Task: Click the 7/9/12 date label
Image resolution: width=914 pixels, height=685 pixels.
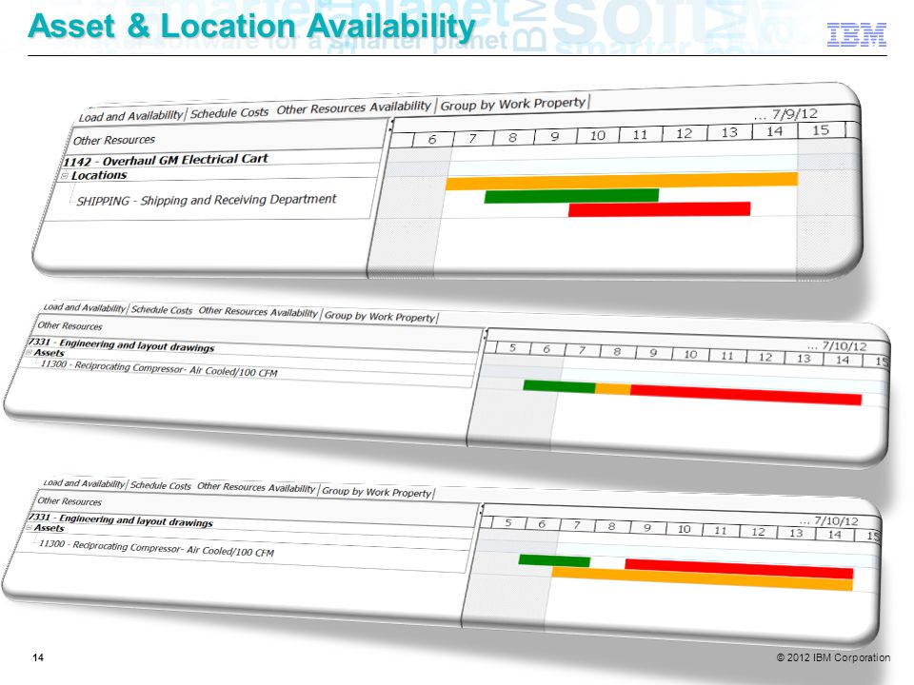Action: coord(795,113)
